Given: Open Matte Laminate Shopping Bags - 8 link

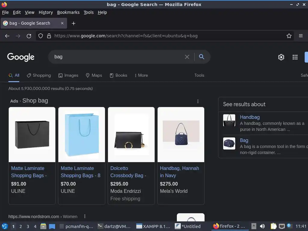Looking at the screenshot, I should 81,172.
